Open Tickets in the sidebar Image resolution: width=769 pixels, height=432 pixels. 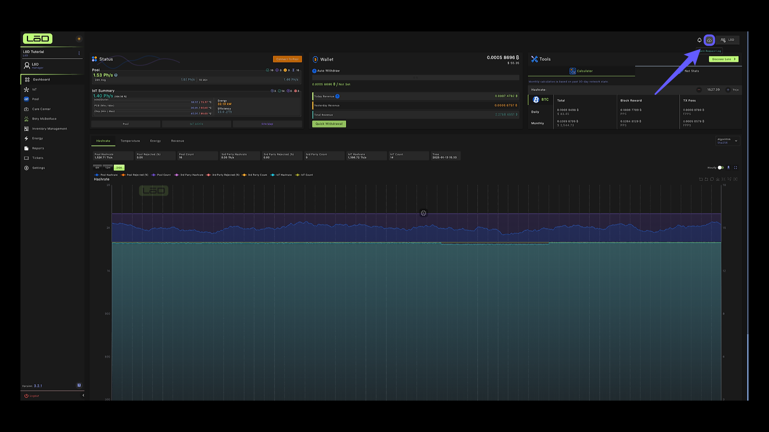click(52, 158)
